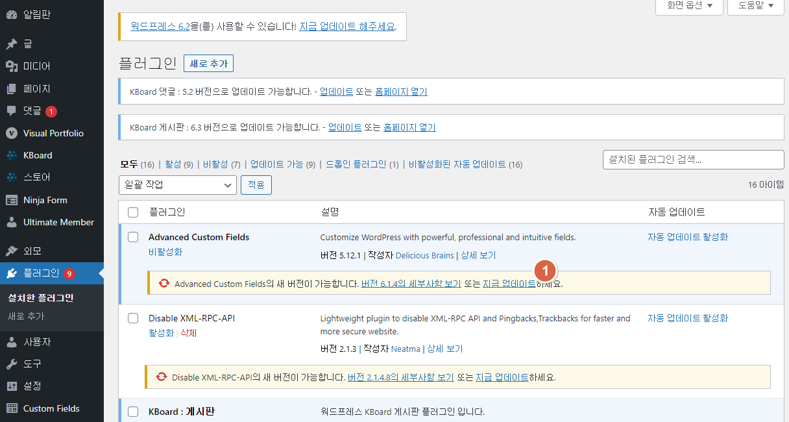This screenshot has height=422, width=789.
Task: Click the comments count badge 1
Action: point(51,111)
